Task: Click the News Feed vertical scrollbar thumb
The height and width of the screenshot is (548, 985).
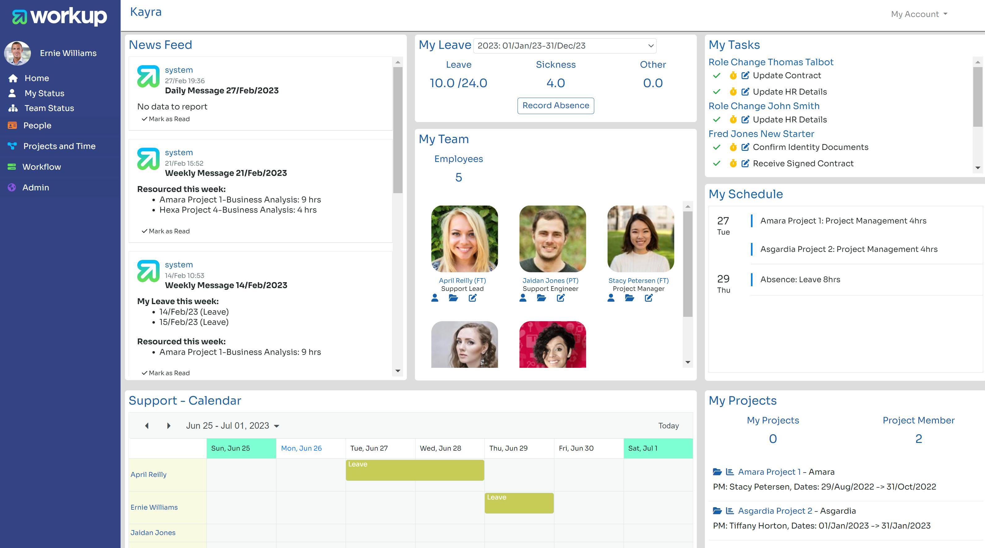Action: coord(398,130)
